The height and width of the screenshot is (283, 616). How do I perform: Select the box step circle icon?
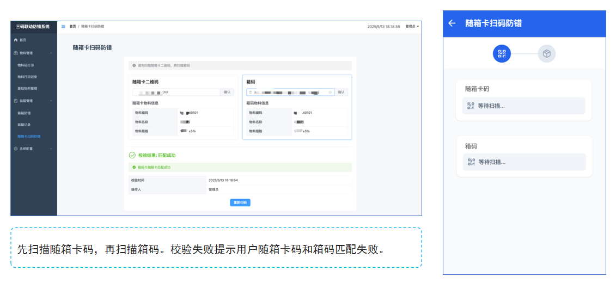tap(546, 53)
